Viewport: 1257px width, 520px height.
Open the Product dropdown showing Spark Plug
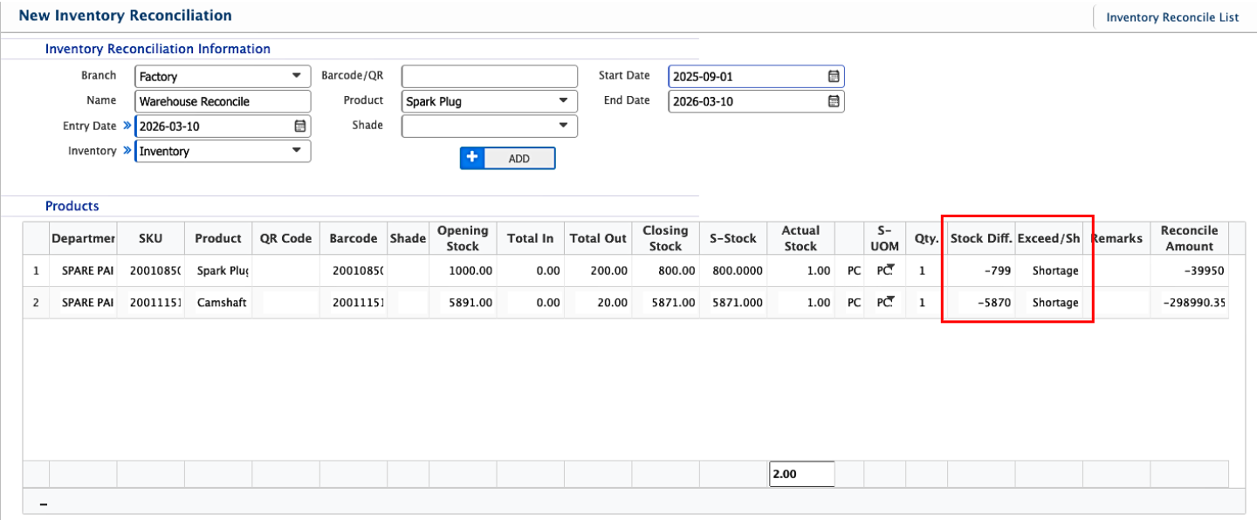click(x=563, y=102)
